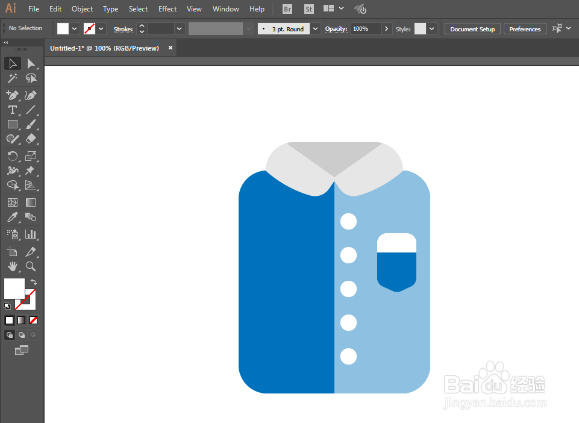Expand the opacity slider arrow

[x=386, y=28]
